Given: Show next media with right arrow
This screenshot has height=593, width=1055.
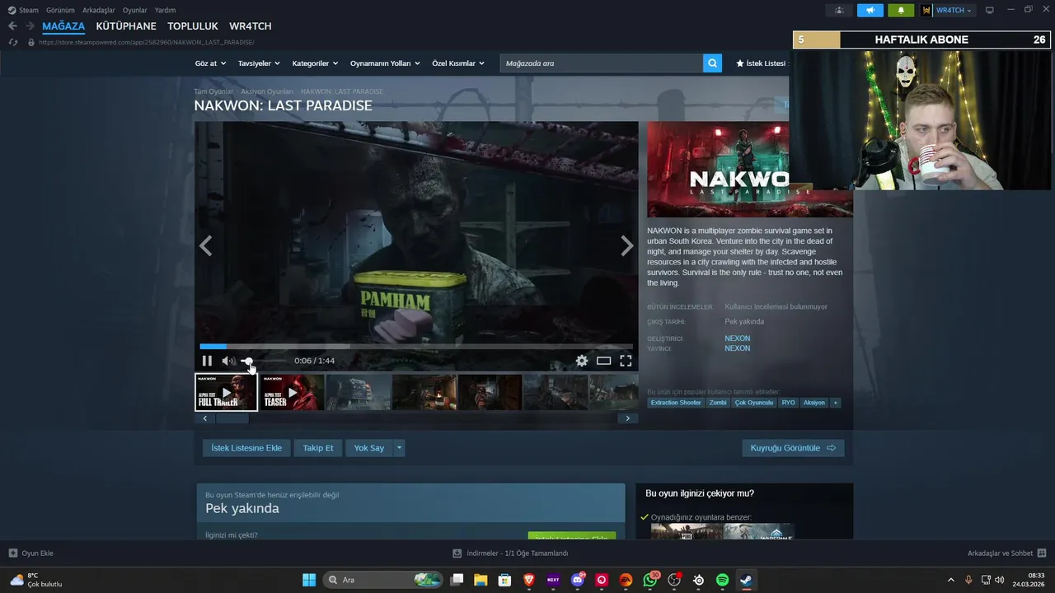Looking at the screenshot, I should [627, 245].
